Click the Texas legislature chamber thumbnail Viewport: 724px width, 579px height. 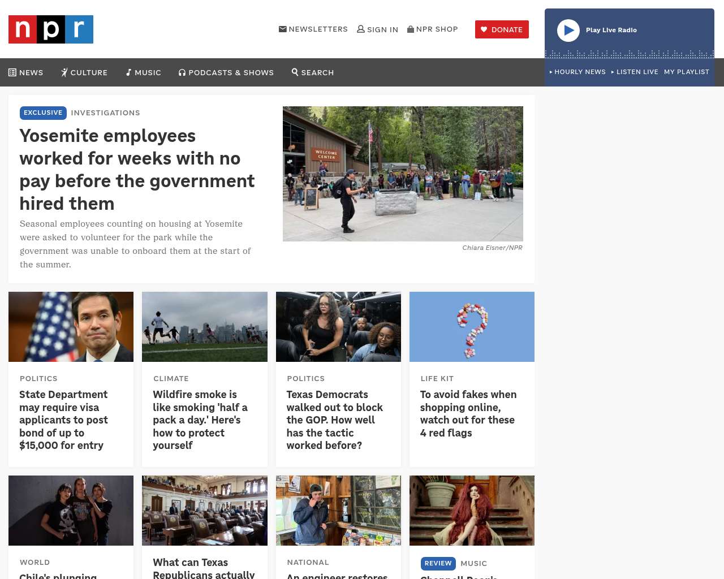205,511
